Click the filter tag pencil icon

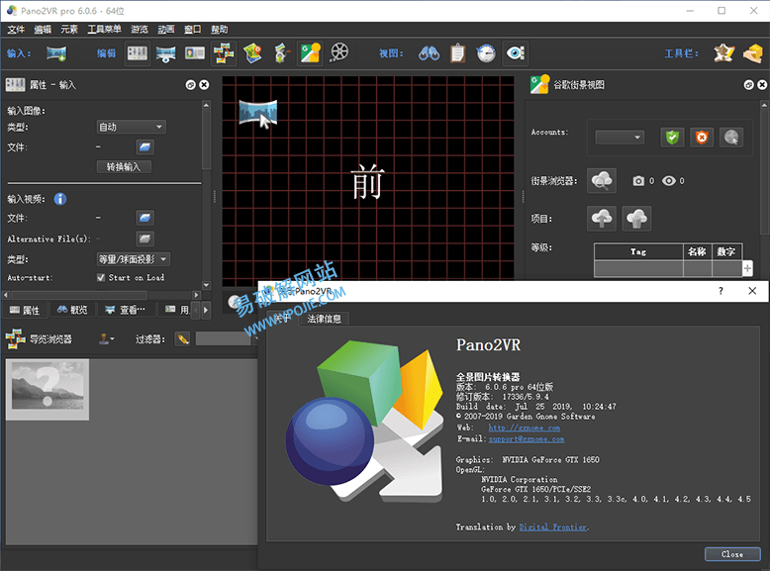coord(182,338)
